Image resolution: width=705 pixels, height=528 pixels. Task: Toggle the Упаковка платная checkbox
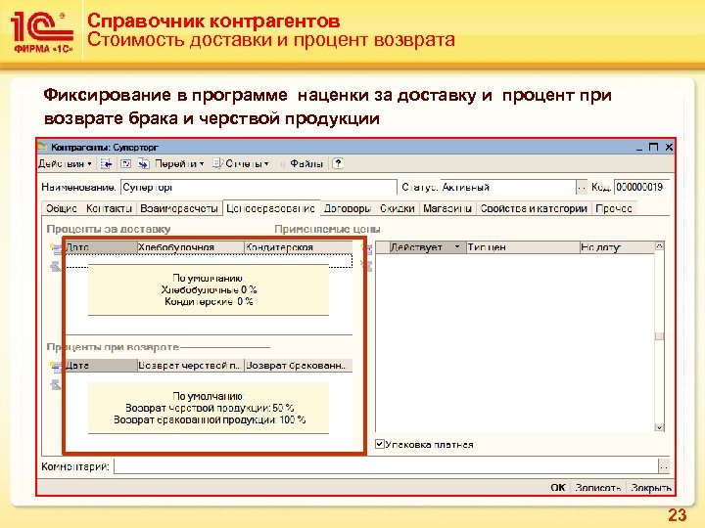tap(379, 444)
